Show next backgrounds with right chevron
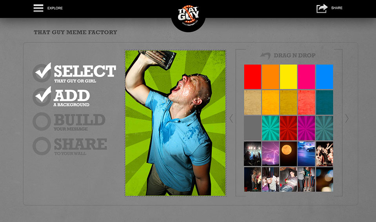This screenshot has width=376, height=222. [347, 118]
